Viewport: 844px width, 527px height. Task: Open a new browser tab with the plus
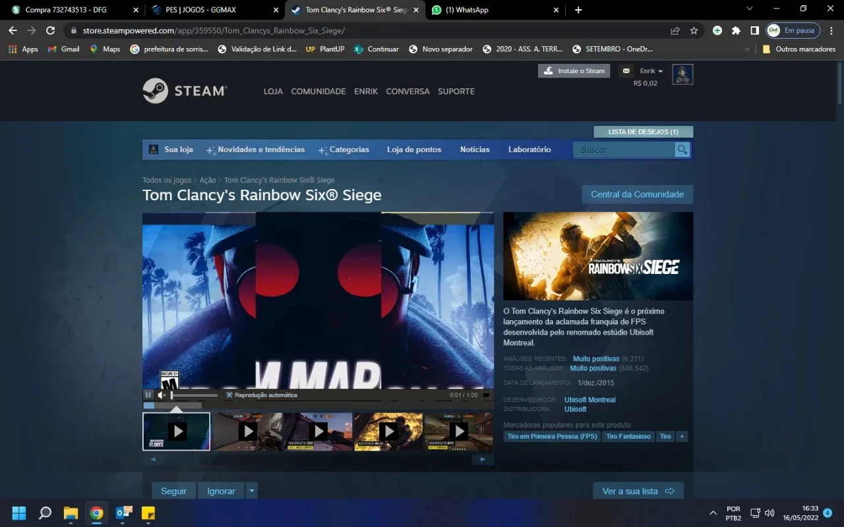click(x=578, y=10)
